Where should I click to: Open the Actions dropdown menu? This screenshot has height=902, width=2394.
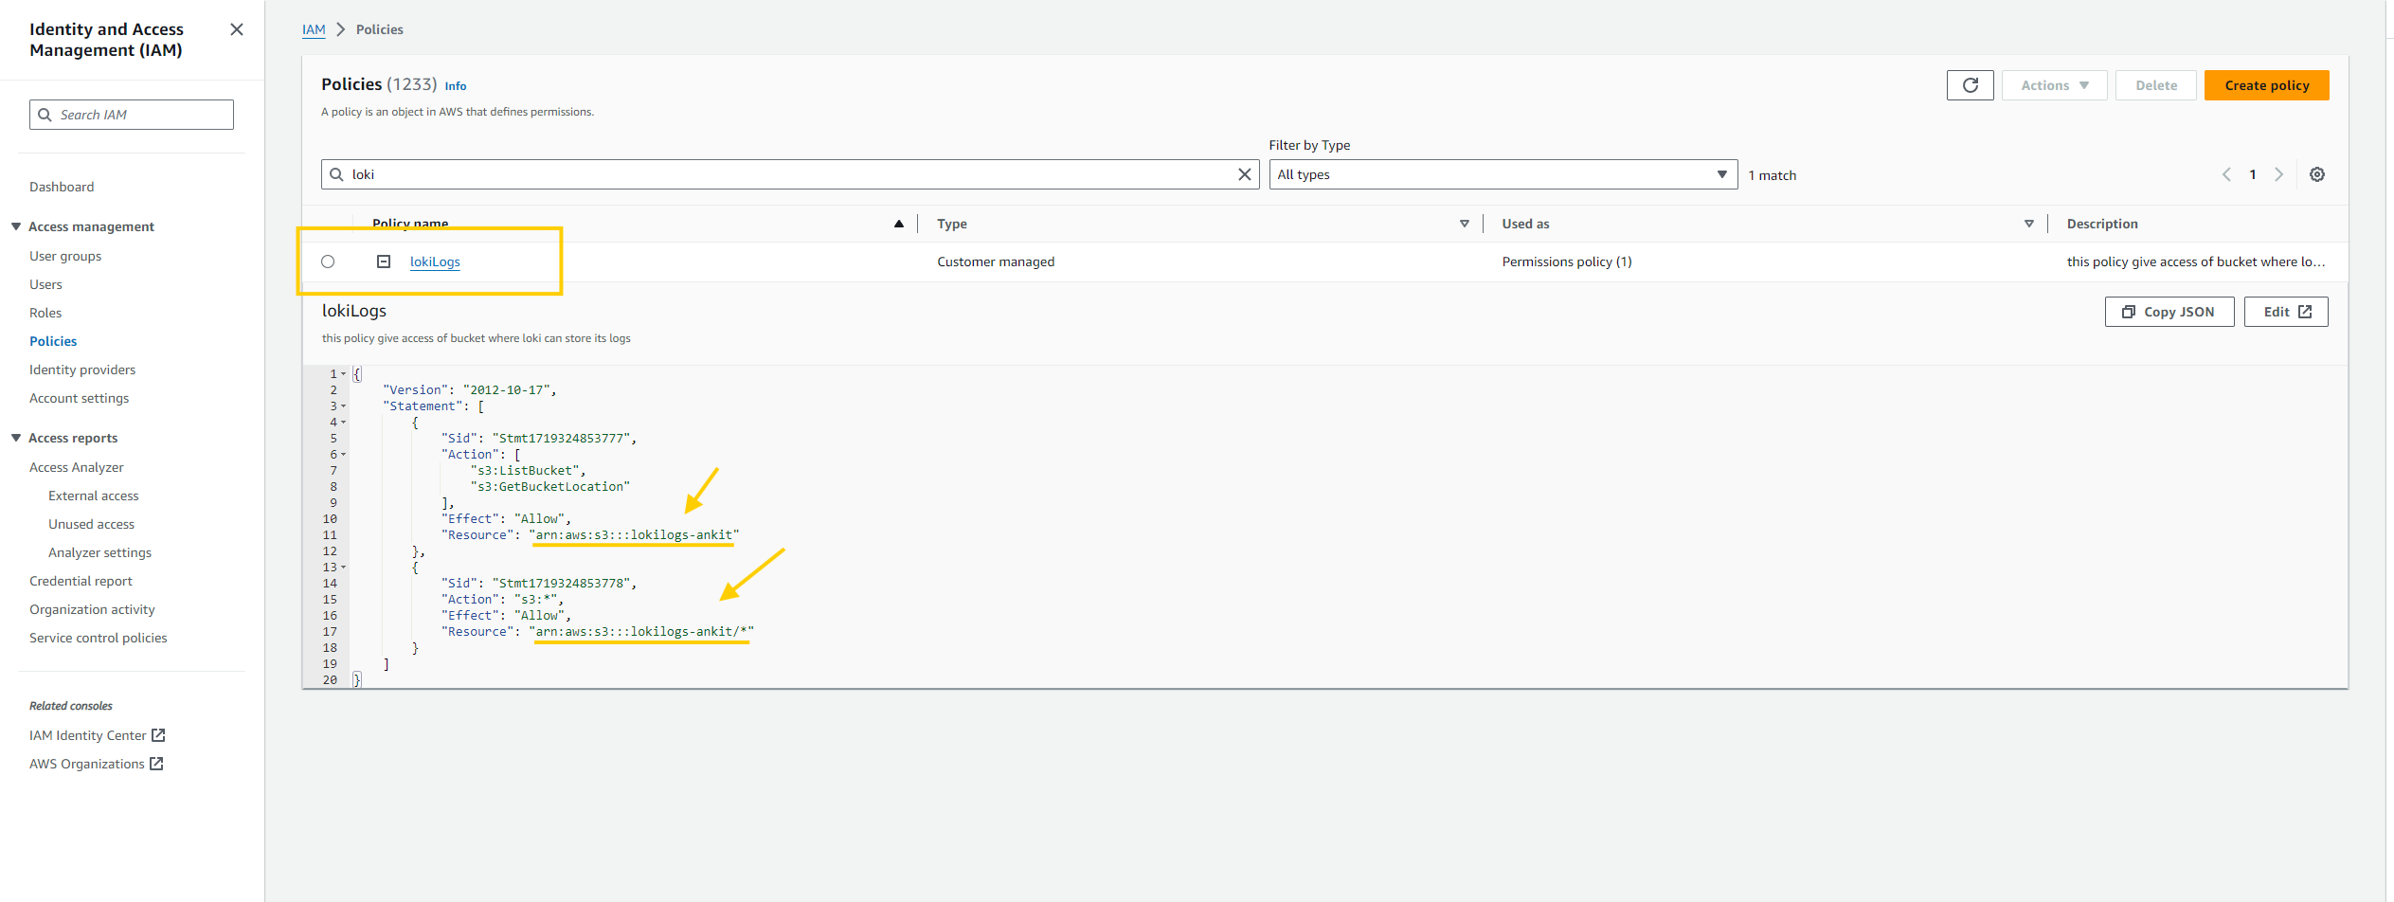click(x=2054, y=85)
